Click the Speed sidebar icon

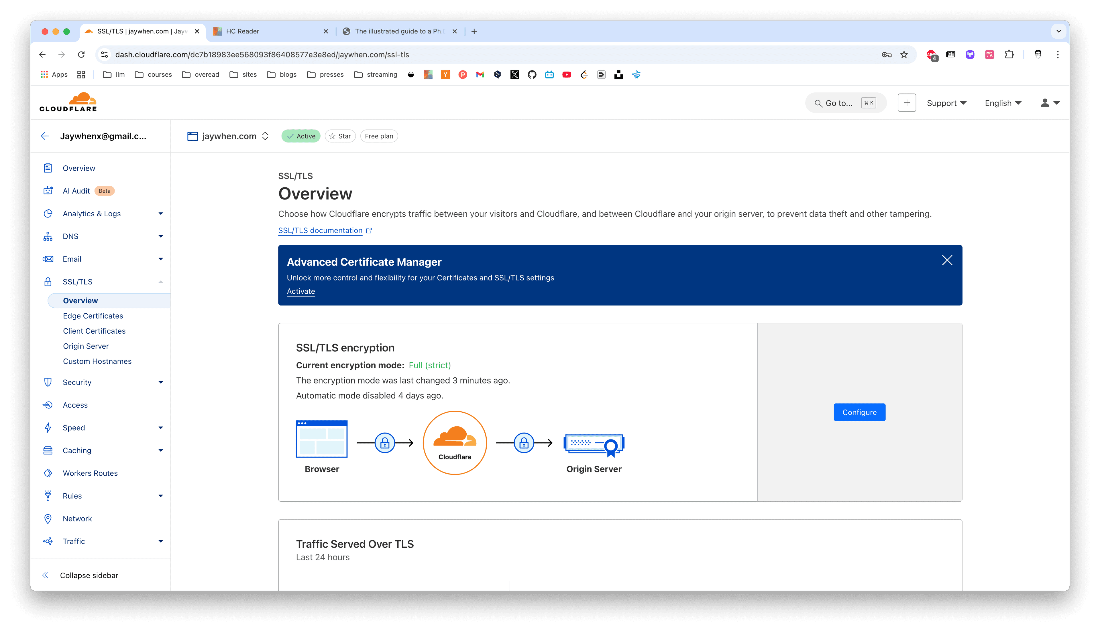(49, 428)
